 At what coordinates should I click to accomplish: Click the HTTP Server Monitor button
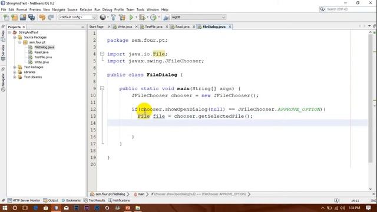[x=24, y=200]
